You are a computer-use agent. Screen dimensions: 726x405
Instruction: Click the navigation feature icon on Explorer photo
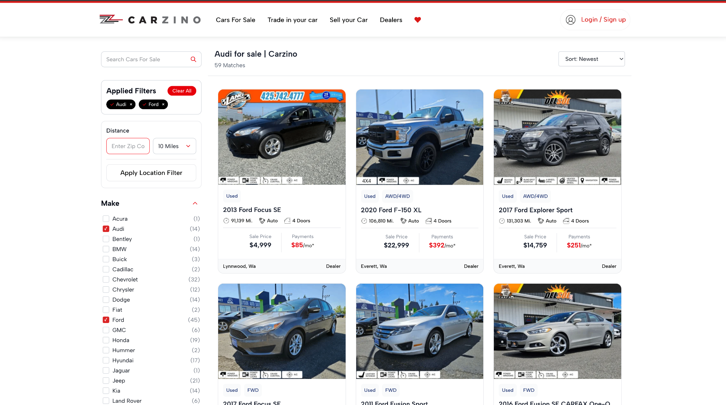tap(589, 181)
